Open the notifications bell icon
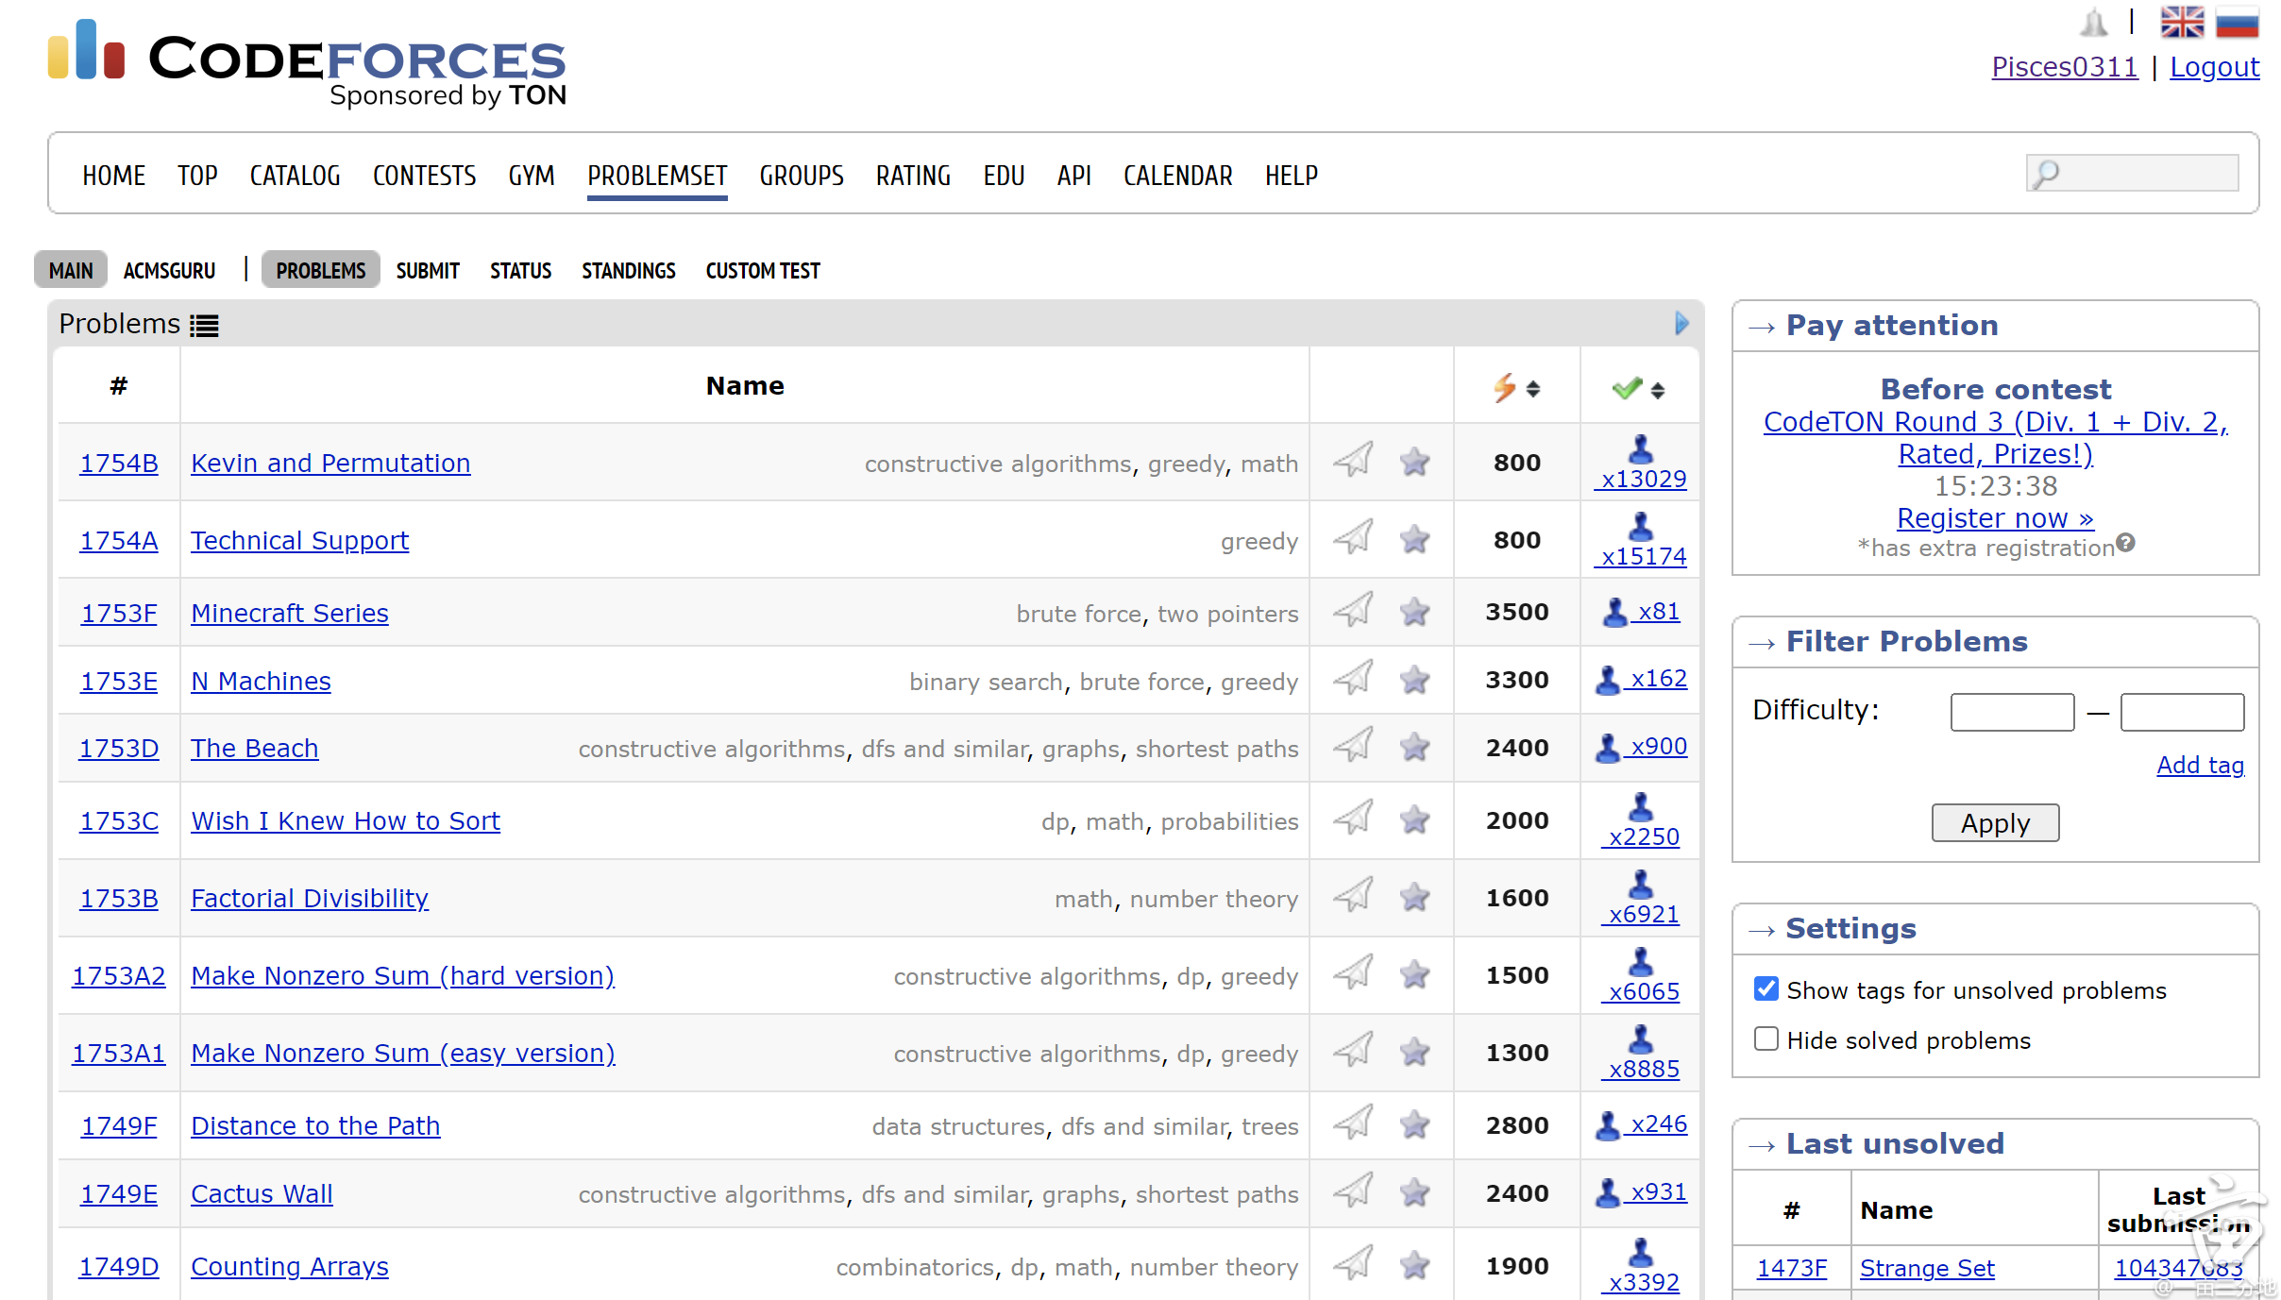The width and height of the screenshot is (2281, 1300). [2093, 22]
